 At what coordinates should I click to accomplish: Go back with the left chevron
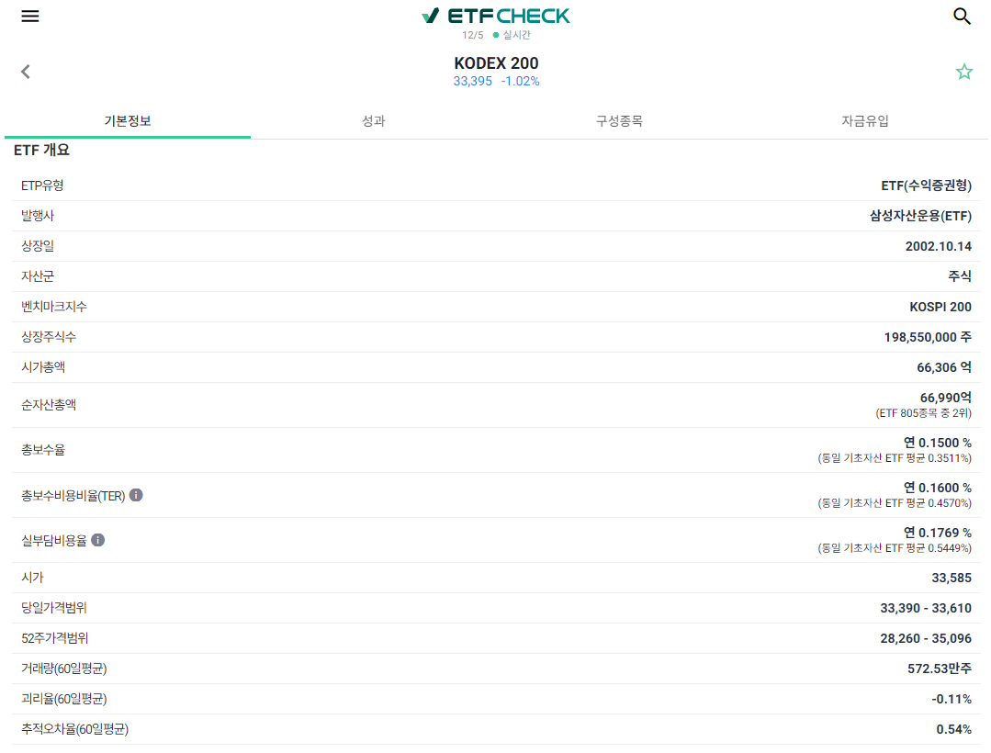pos(26,72)
